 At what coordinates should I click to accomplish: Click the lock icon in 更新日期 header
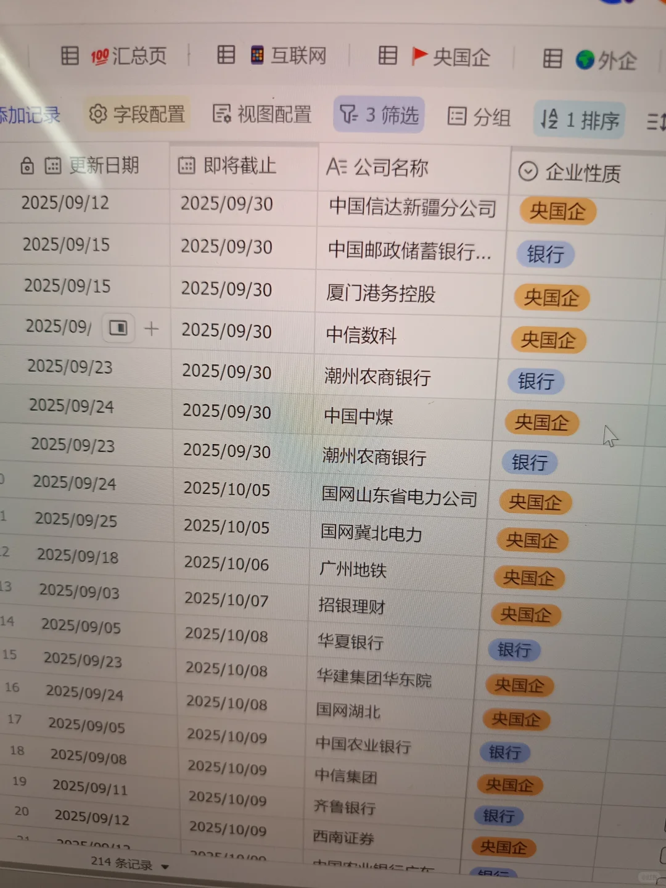pos(27,165)
